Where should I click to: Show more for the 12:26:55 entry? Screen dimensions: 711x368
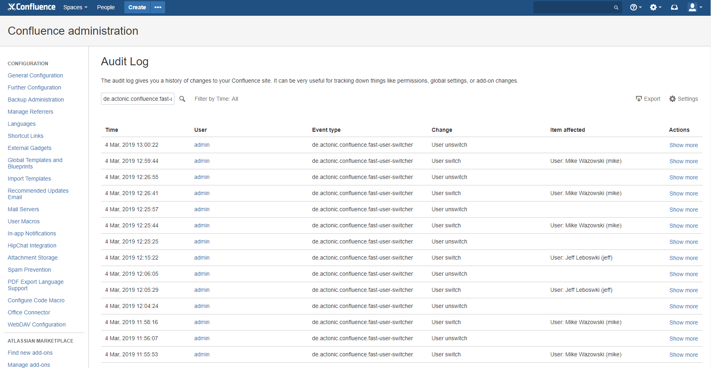coord(684,177)
